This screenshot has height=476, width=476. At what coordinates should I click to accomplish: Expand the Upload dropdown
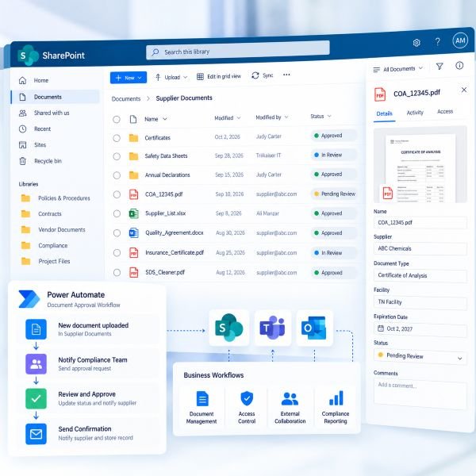(x=185, y=78)
